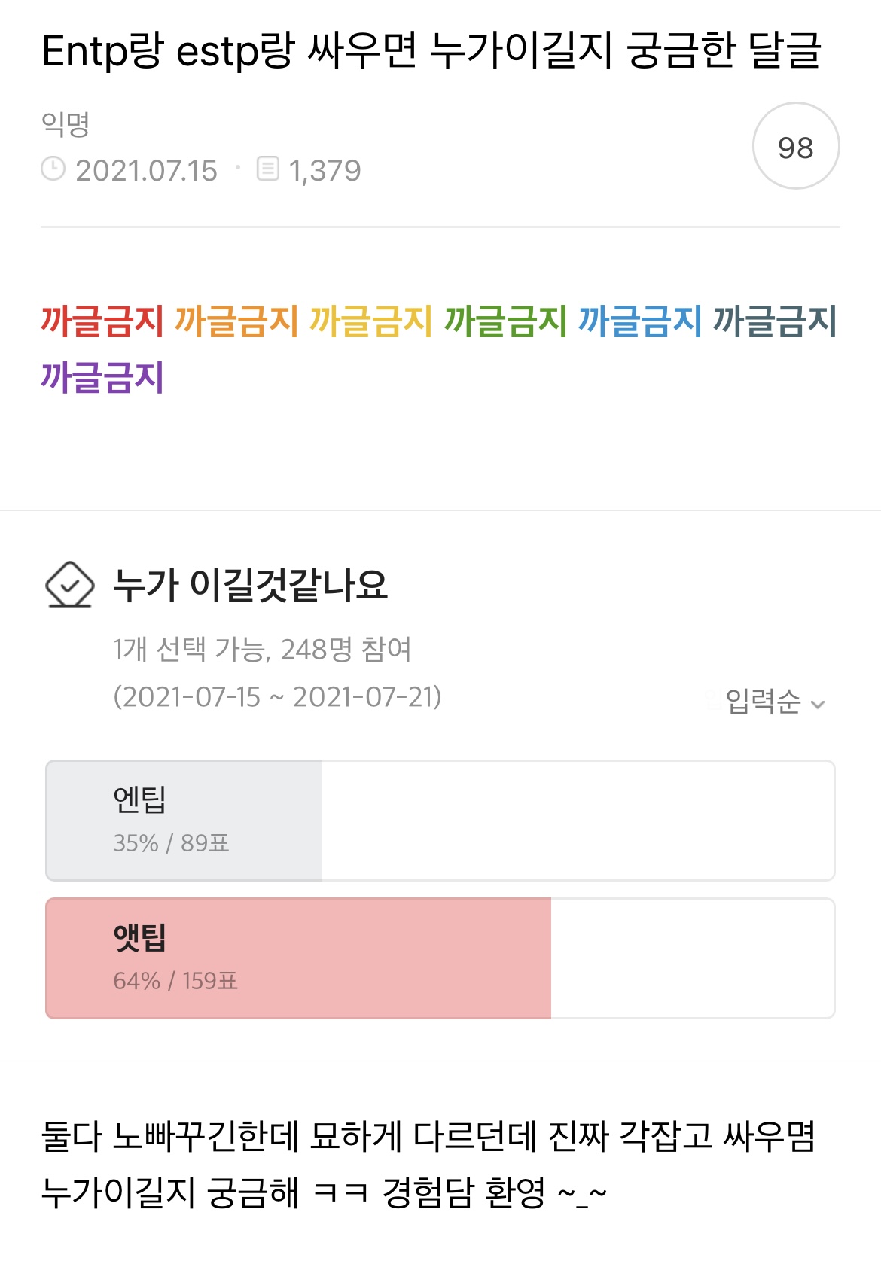The height and width of the screenshot is (1264, 881).
Task: Click the 248명 참여 participation info
Action: pos(346,649)
